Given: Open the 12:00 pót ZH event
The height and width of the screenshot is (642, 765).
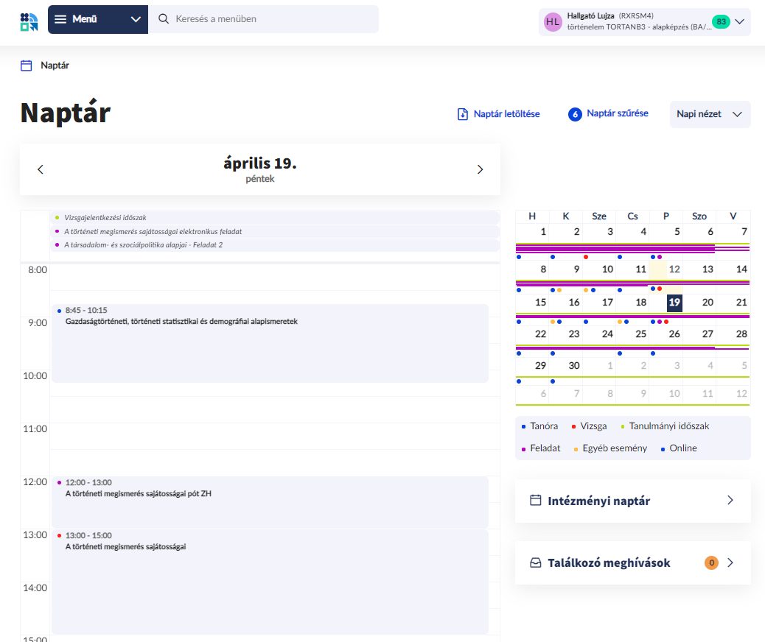Looking at the screenshot, I should (x=269, y=501).
